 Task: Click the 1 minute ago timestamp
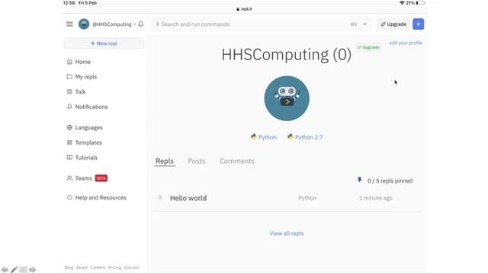[x=376, y=198]
